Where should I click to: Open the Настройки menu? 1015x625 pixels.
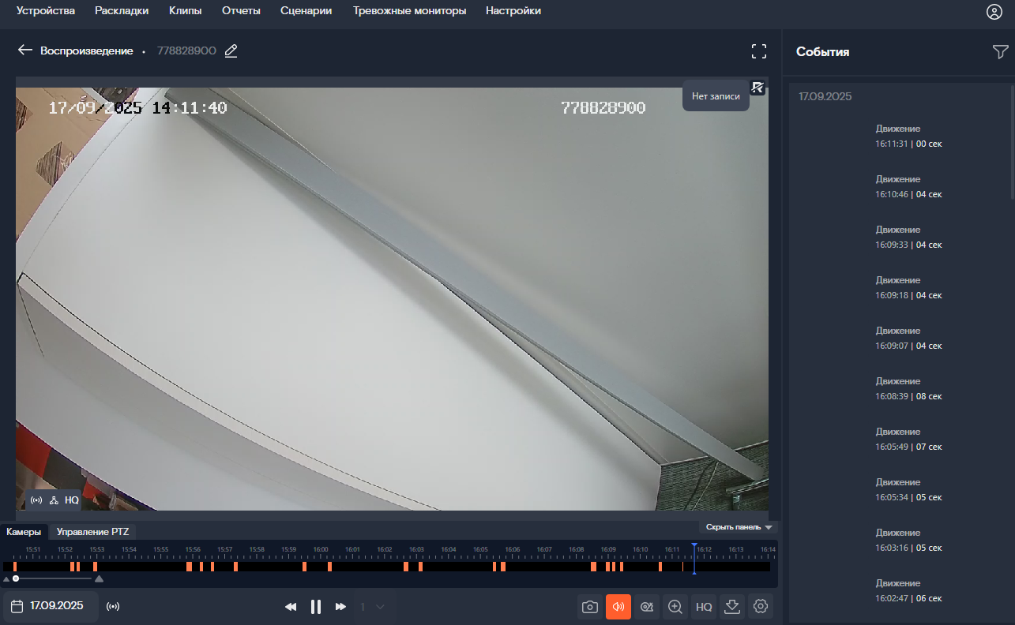pyautogui.click(x=513, y=11)
